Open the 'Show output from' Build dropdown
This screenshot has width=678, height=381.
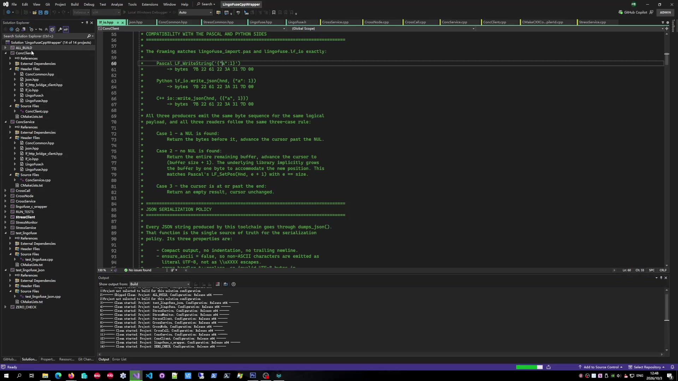[160, 284]
